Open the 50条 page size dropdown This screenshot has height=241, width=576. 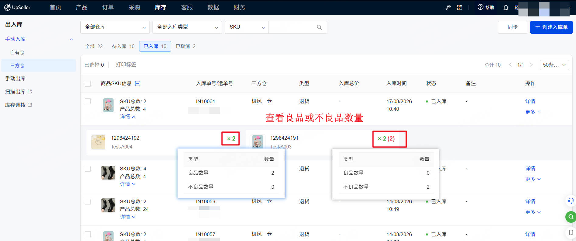point(554,65)
